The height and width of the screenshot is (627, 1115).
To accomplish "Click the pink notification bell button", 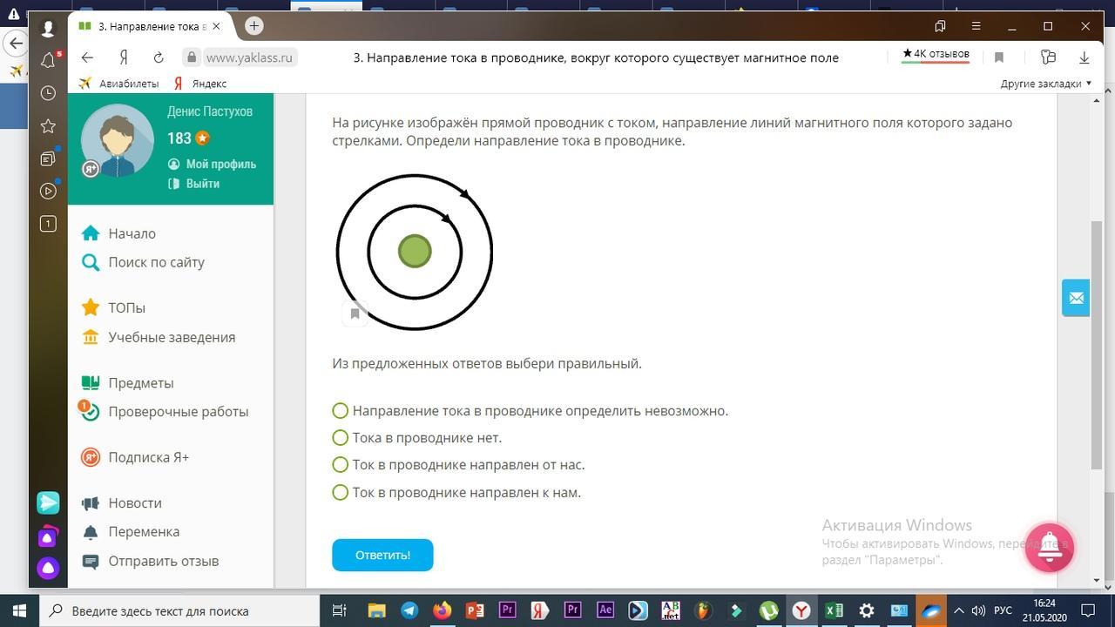I will pyautogui.click(x=1050, y=548).
